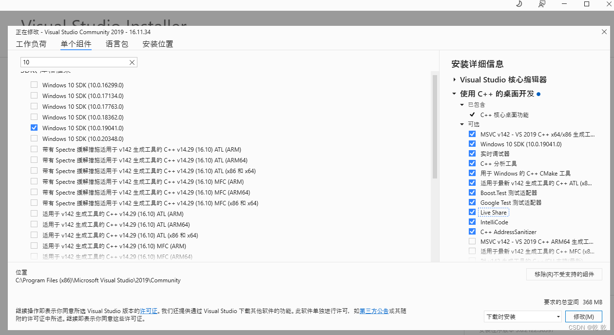The width and height of the screenshot is (614, 335).
Task: Click 移除(R)不受支持的组件 button
Action: pos(564,274)
